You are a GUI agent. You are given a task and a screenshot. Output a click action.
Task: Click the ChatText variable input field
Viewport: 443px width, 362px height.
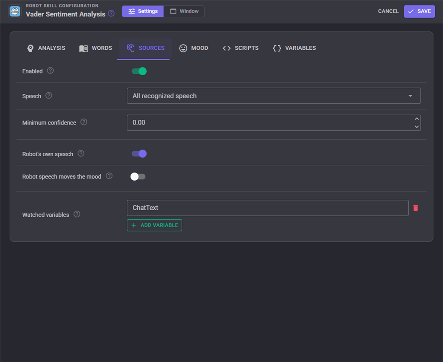click(267, 208)
